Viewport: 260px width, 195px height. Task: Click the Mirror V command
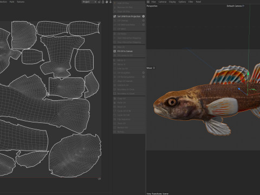pyautogui.click(x=129, y=64)
